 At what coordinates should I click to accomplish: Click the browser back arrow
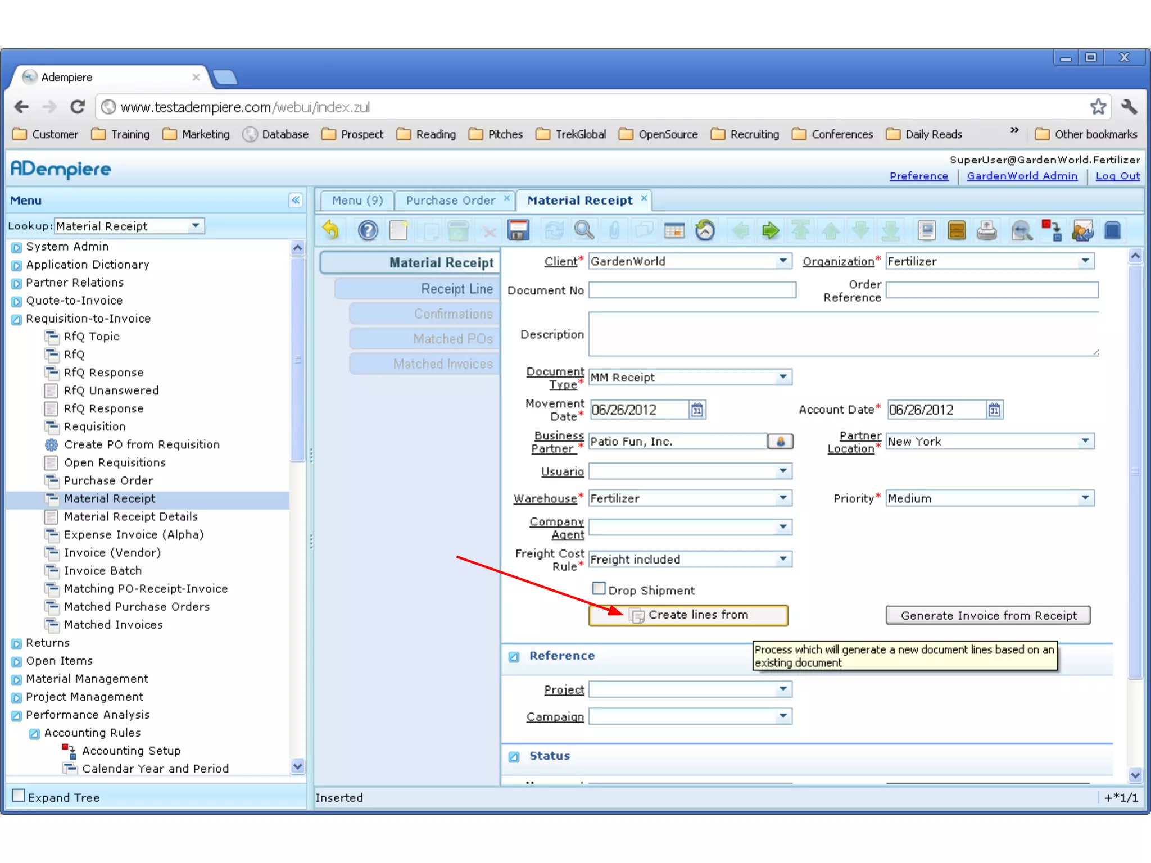coord(21,107)
